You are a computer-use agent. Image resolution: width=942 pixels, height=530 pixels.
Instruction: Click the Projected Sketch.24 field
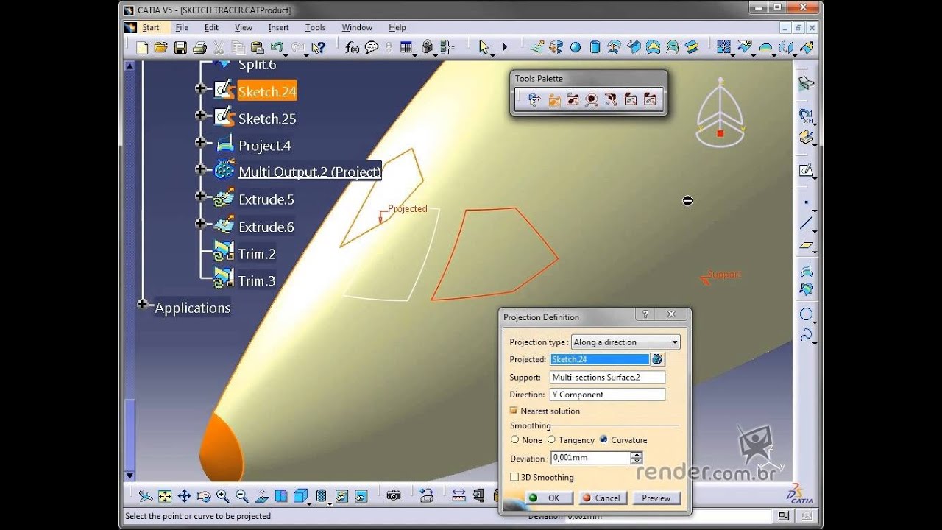[x=600, y=359]
